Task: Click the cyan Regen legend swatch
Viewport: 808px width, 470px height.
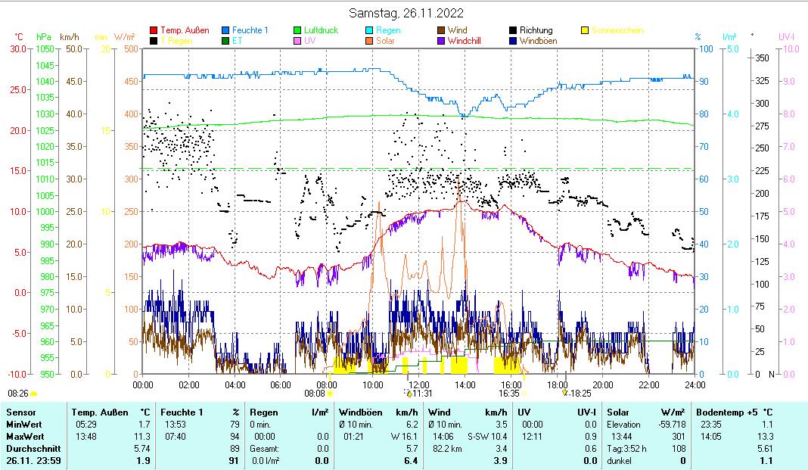Action: click(x=369, y=30)
